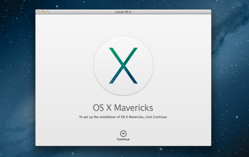Minimize the Install OS X window
The height and width of the screenshot is (157, 249).
tap(43, 12)
